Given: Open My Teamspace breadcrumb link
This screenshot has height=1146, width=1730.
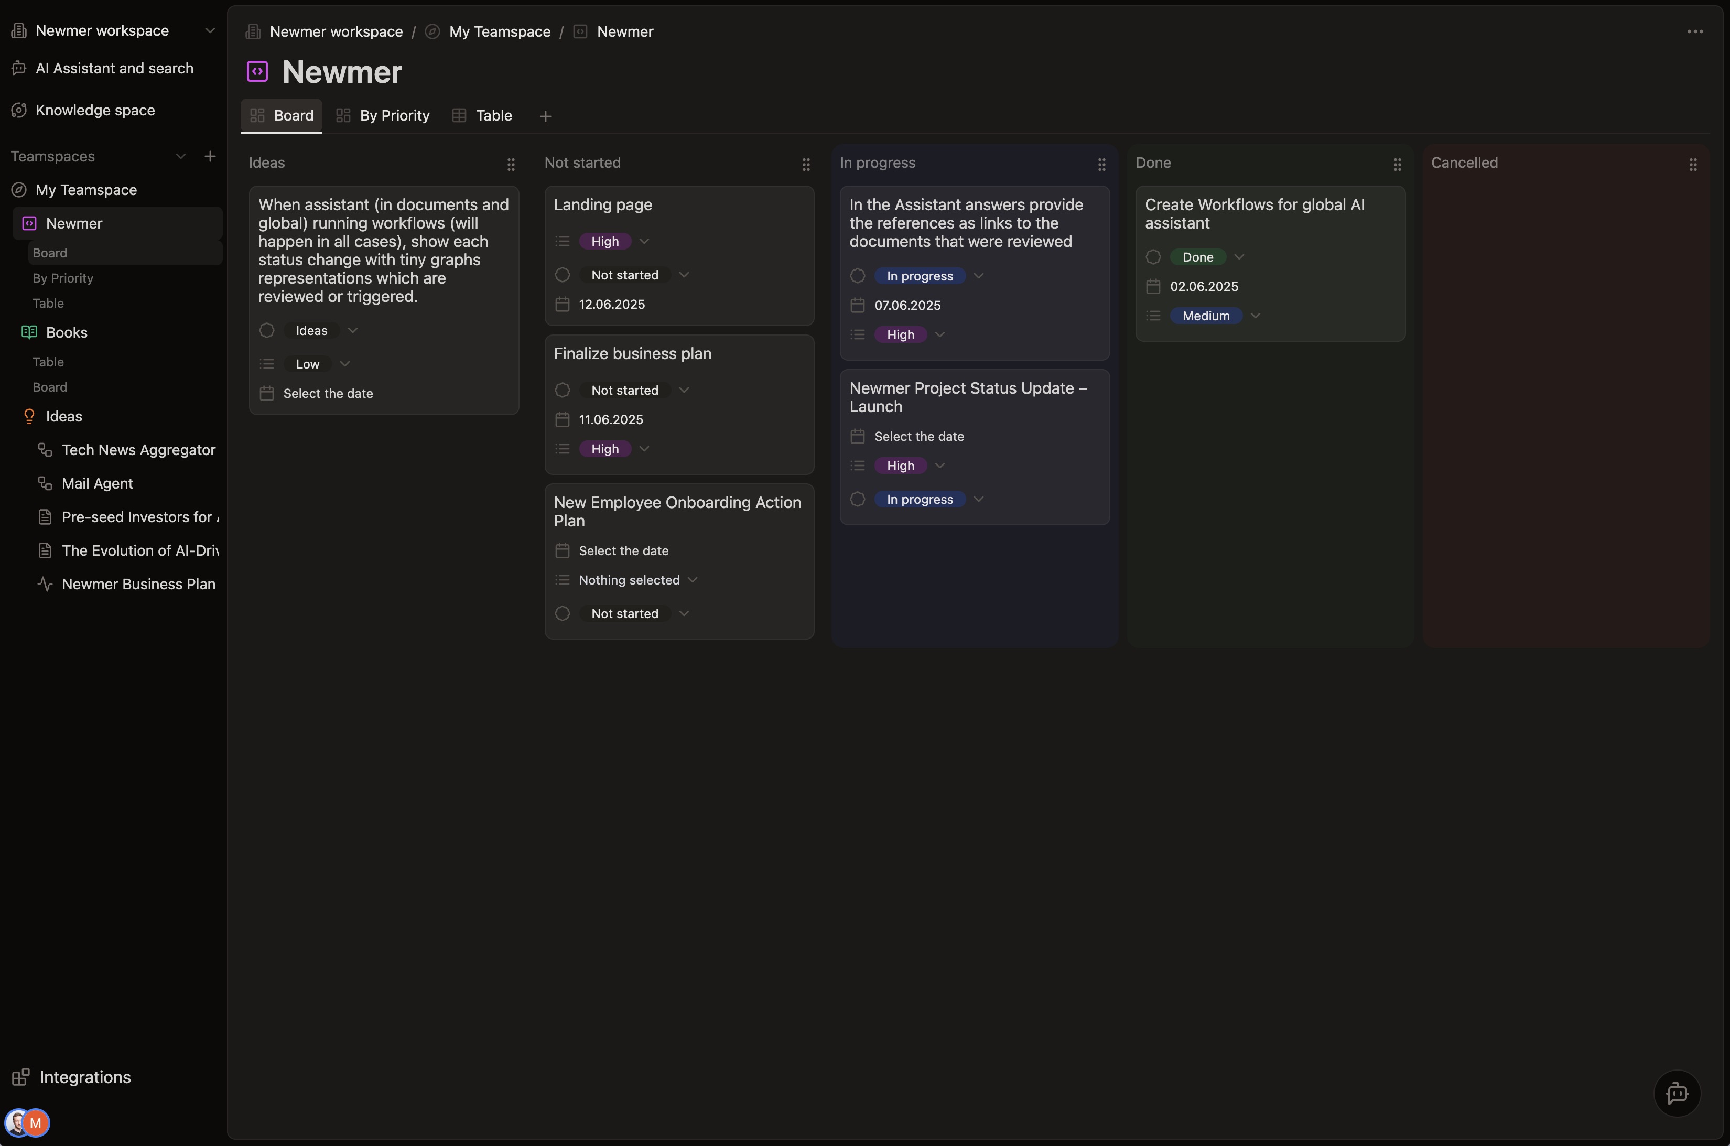Looking at the screenshot, I should 499,31.
